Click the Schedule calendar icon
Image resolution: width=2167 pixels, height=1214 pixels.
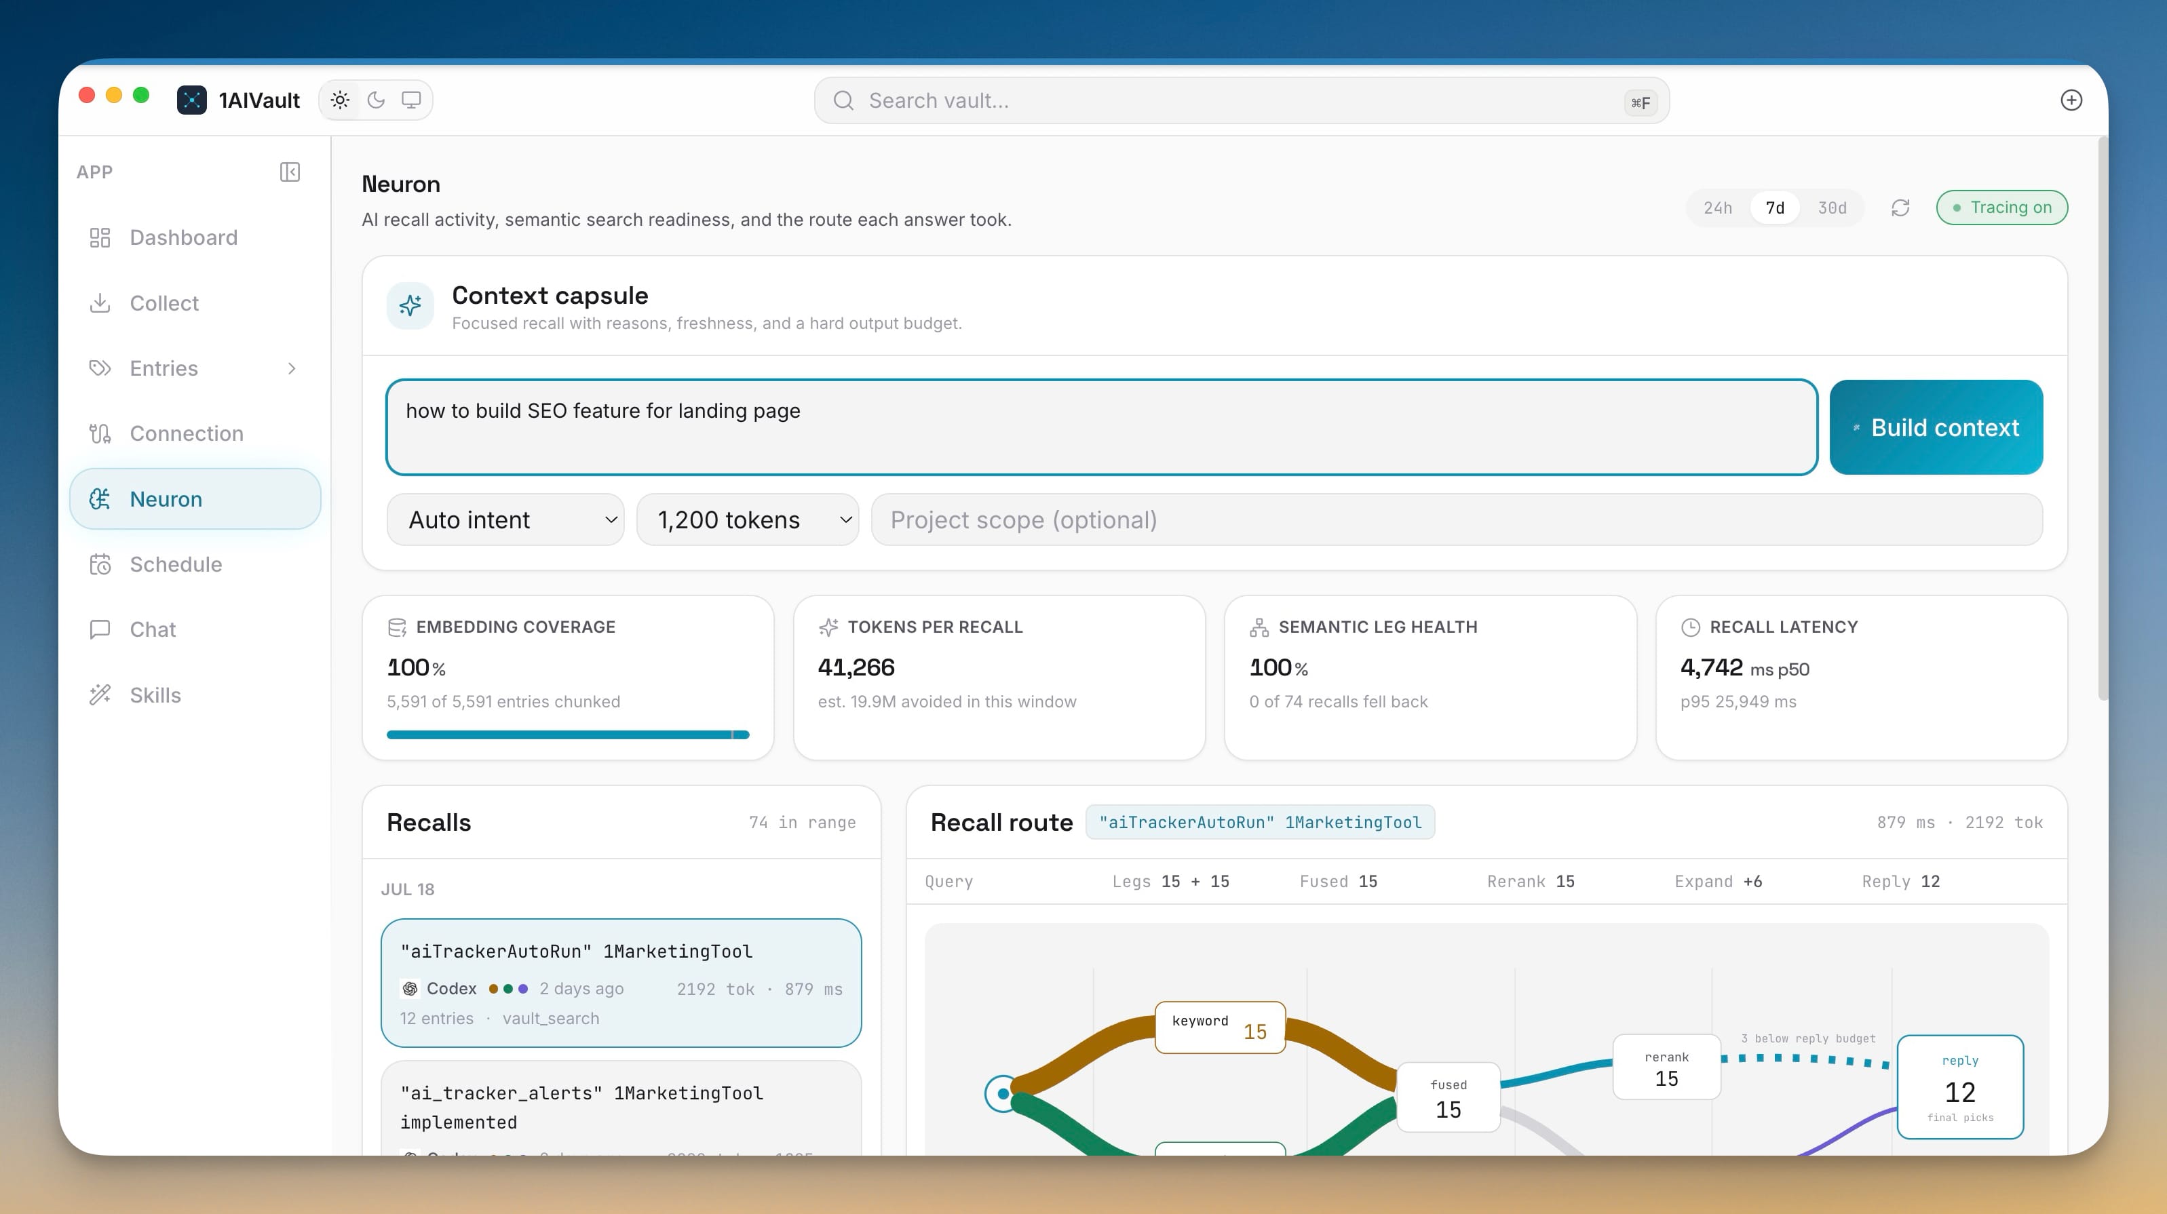(100, 564)
